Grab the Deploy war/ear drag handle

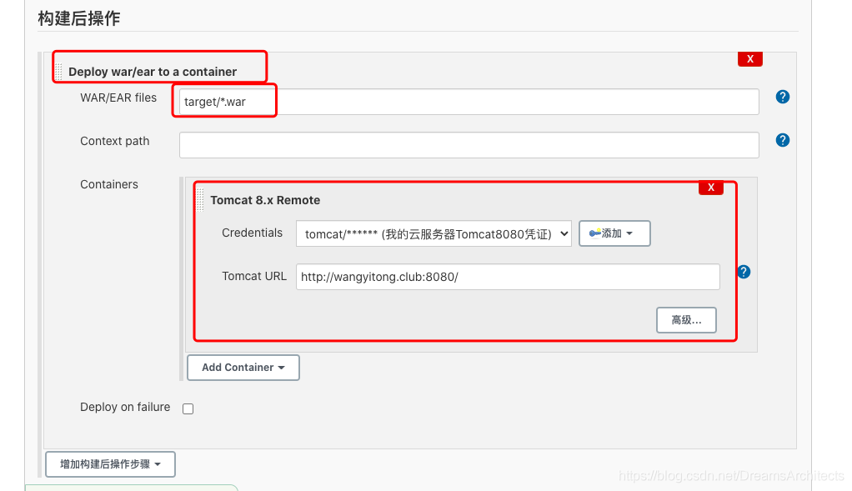click(58, 72)
